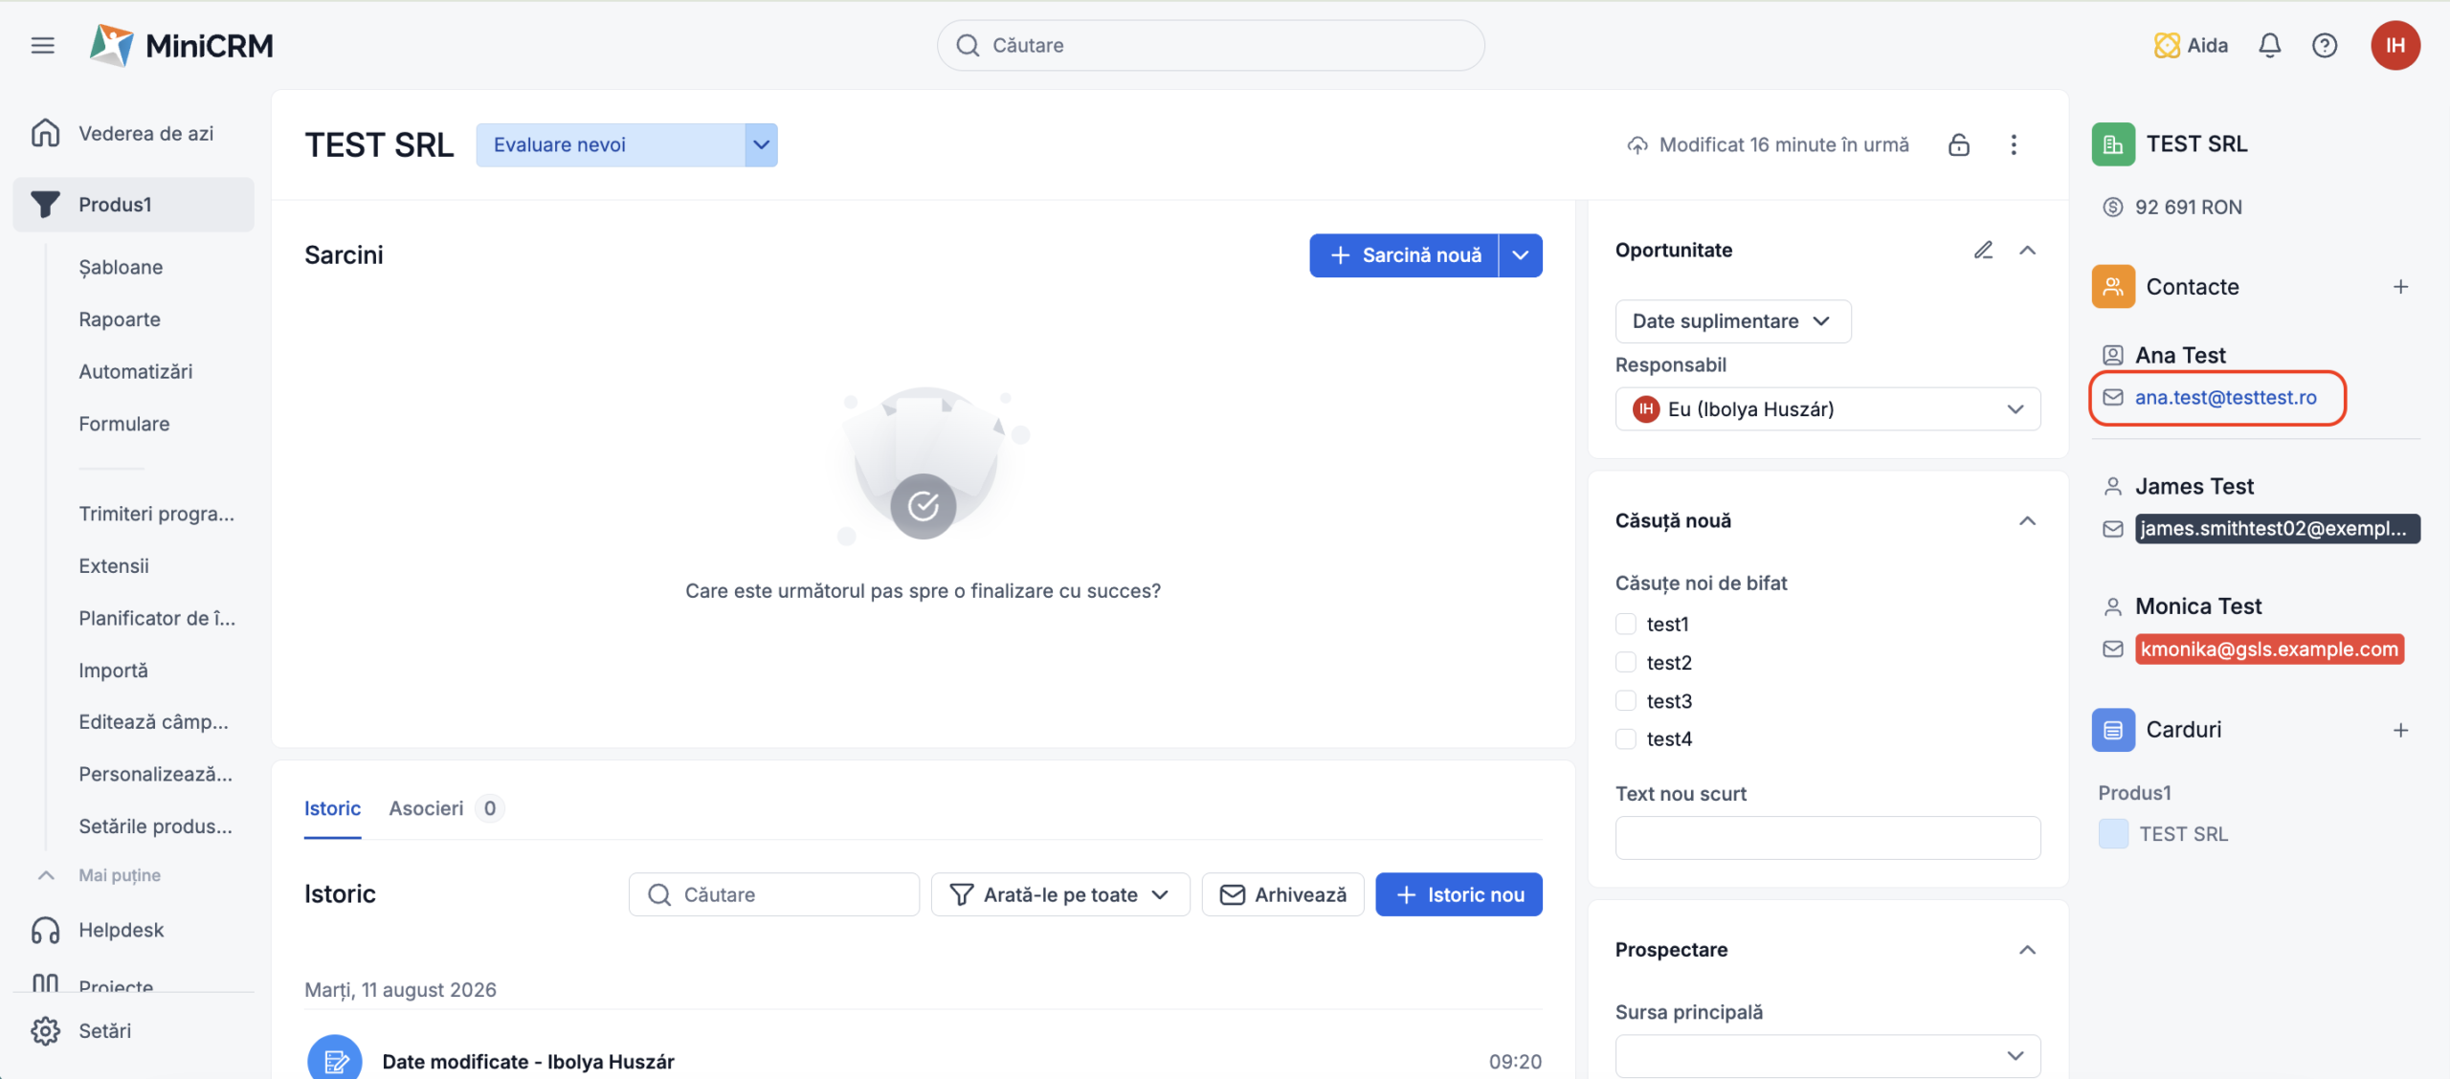Click the light blue TEST SRL card swatch

tap(2113, 834)
